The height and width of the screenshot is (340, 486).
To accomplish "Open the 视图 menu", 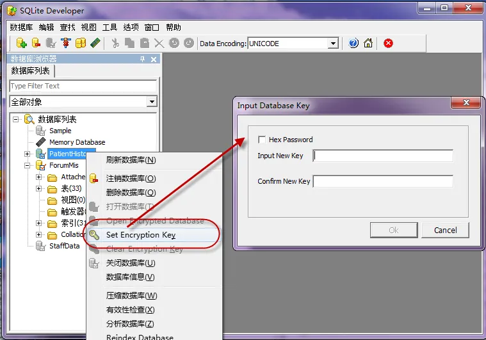I will coord(88,28).
